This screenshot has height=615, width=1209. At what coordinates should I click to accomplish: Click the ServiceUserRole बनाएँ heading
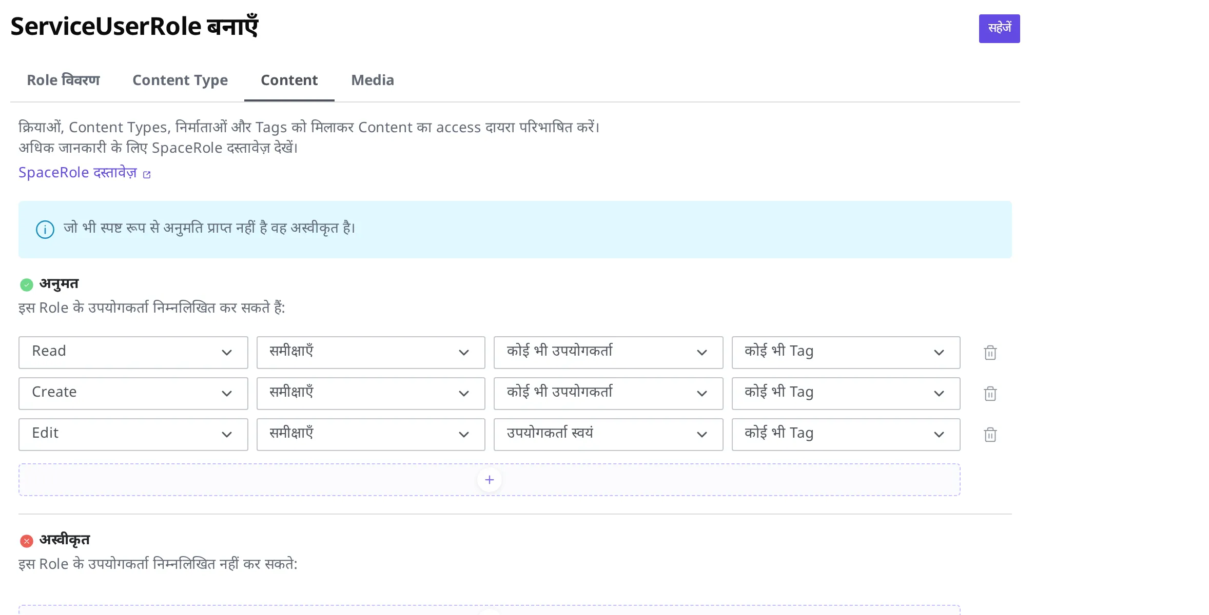click(x=134, y=27)
